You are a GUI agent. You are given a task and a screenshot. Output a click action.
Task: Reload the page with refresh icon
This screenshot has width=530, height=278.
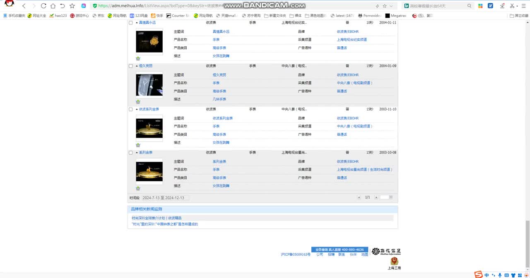[x=43, y=6]
